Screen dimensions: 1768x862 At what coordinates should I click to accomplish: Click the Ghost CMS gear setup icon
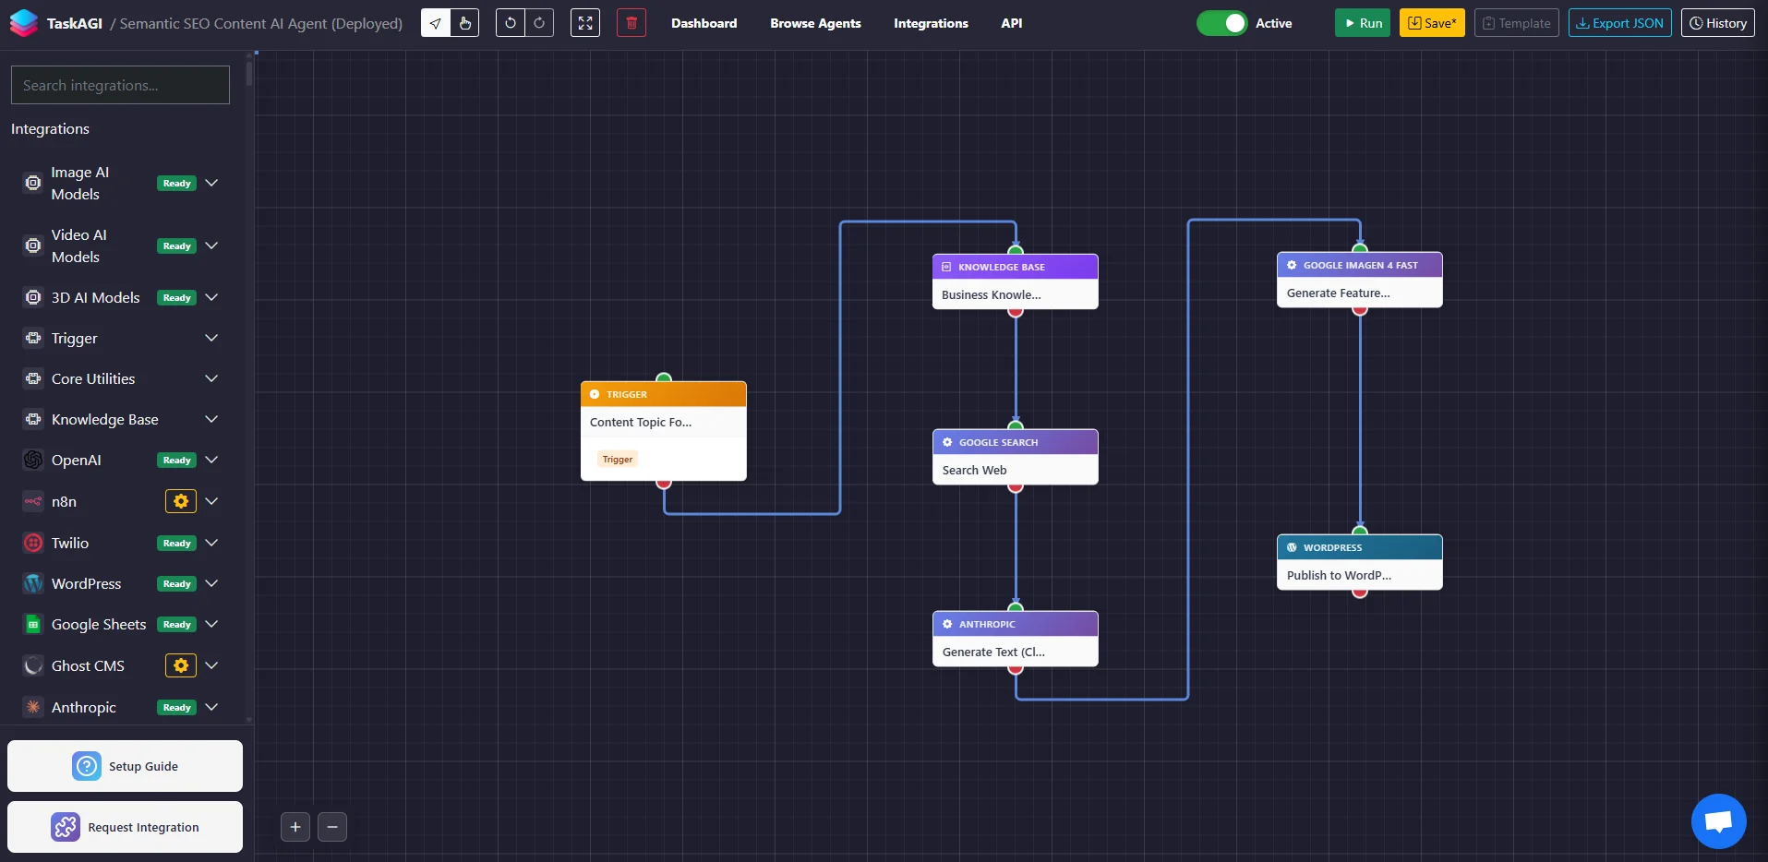pyautogui.click(x=181, y=665)
